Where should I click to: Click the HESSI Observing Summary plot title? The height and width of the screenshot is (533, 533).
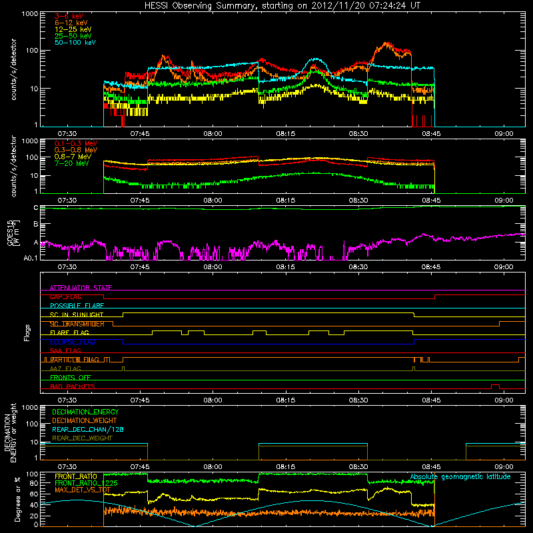282,6
